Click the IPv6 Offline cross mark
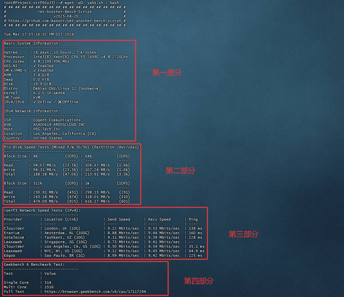Viewport: 344px width, 297px height. [60, 102]
